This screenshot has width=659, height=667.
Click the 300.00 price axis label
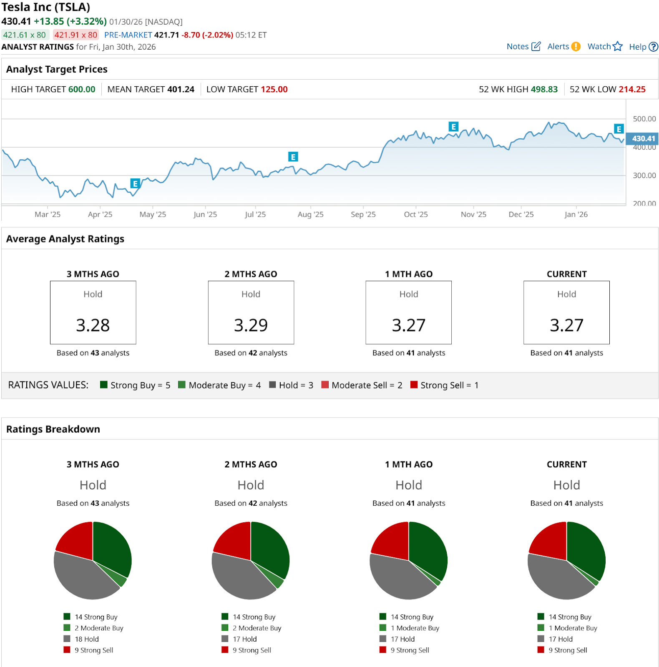click(644, 176)
